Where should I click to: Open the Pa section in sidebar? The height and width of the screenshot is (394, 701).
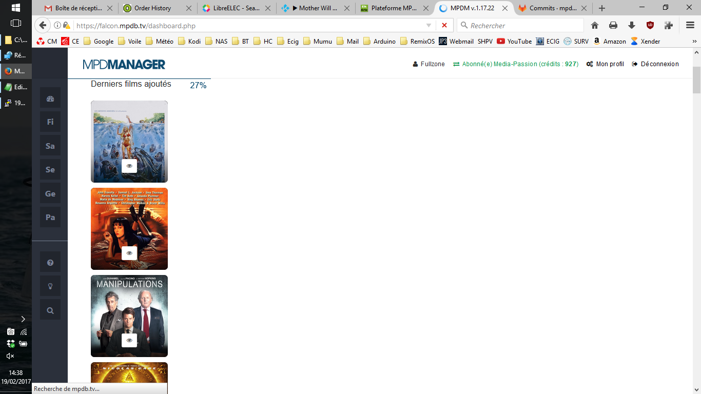pos(50,217)
